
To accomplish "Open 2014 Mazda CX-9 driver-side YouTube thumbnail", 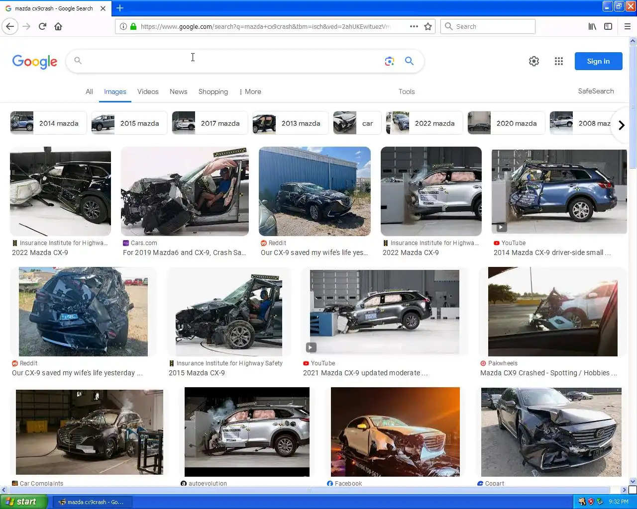I will 559,191.
